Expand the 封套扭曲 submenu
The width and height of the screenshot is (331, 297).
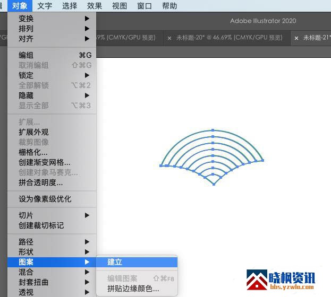pos(33,282)
